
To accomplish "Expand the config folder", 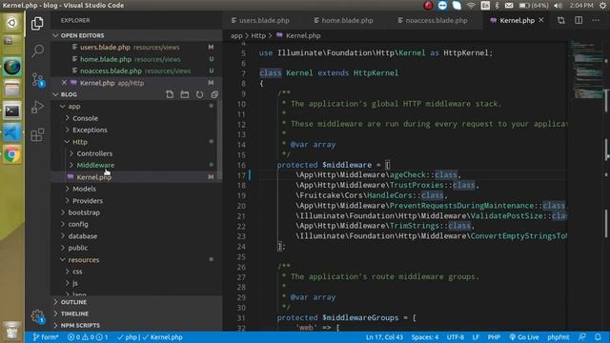I will coord(78,225).
